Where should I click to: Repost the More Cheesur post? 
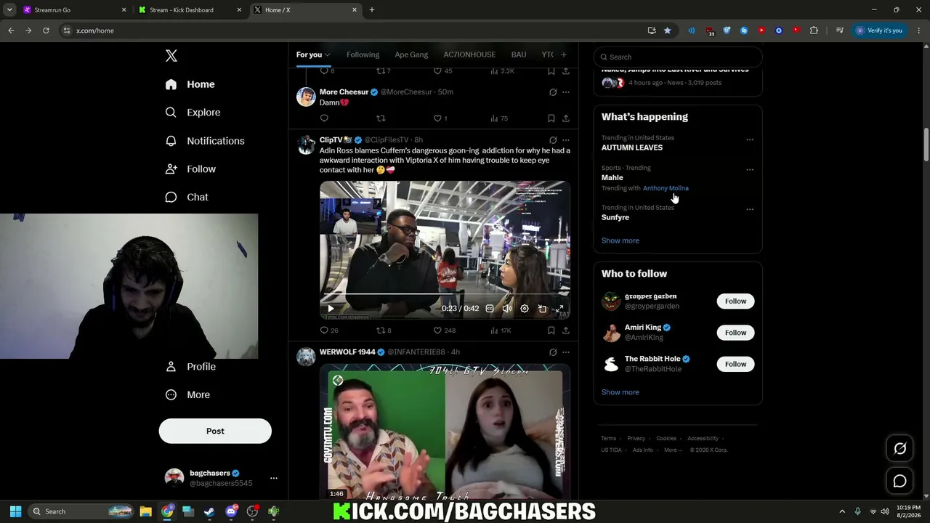(381, 118)
